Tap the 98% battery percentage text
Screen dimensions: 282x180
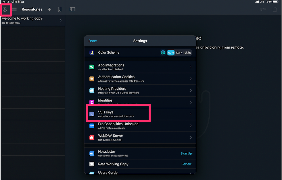269,2
